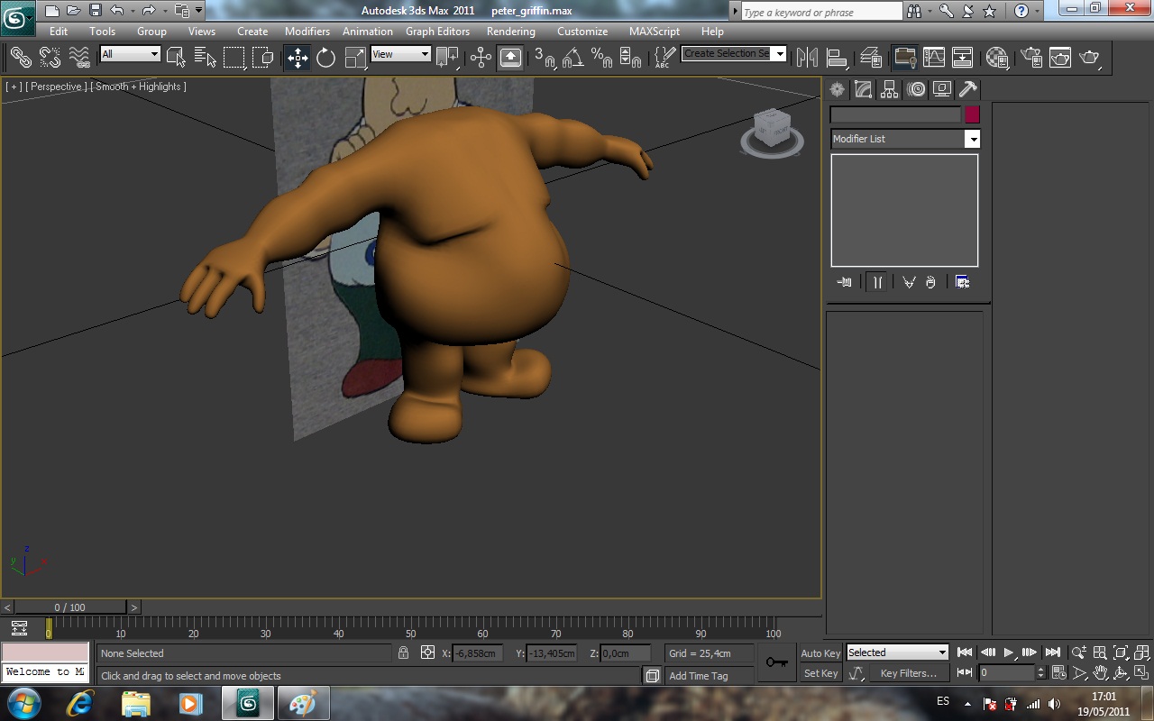
Task: Open Configure Modifier Sets icon
Action: tap(962, 282)
